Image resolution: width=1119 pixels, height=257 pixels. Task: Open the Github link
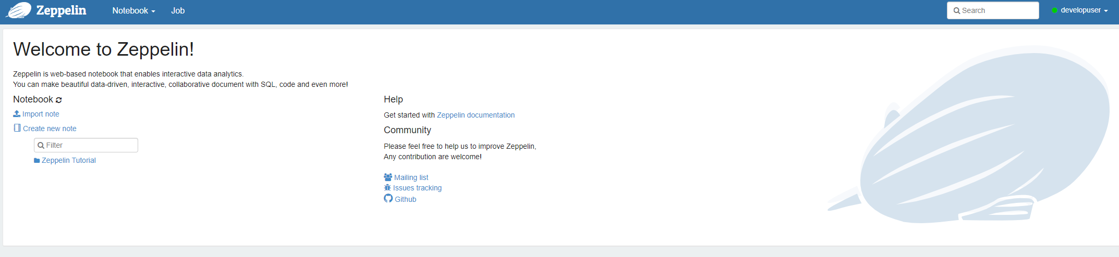pos(400,199)
